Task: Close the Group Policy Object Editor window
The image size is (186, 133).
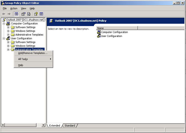Action: (183, 3)
